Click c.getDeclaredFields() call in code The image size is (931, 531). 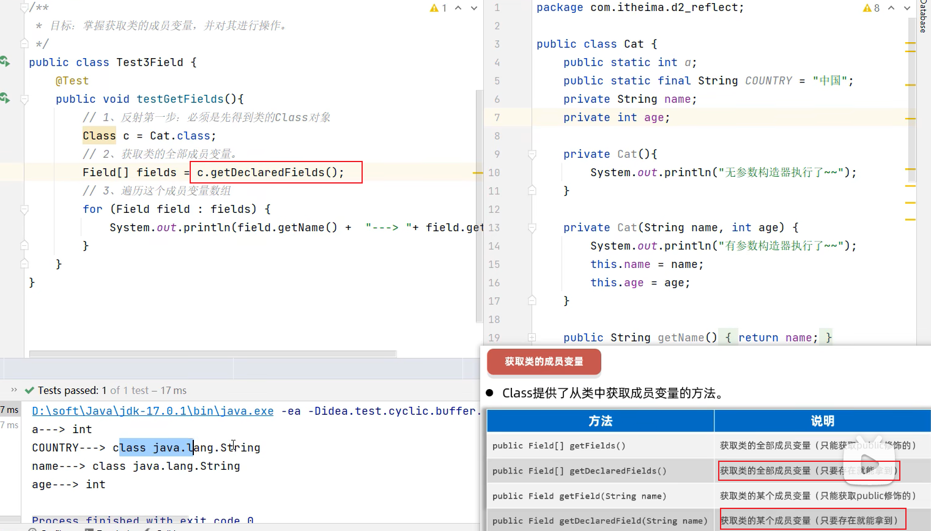270,173
